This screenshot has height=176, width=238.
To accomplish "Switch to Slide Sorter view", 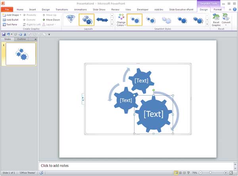I will 180,173.
